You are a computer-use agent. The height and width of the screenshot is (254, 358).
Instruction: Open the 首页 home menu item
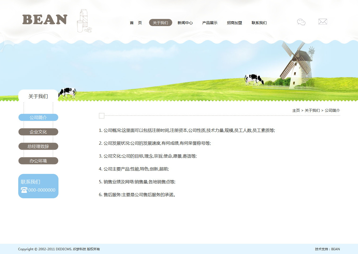pos(136,23)
